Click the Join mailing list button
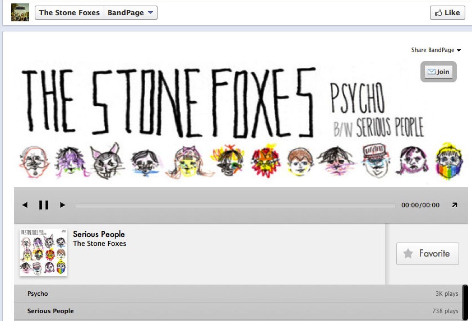Viewport: 472px width, 321px height. tap(438, 72)
